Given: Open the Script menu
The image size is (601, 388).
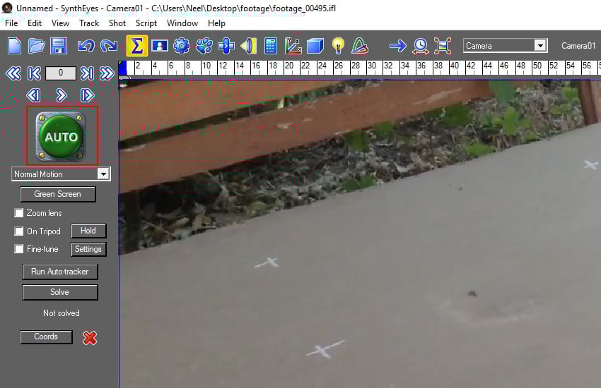Looking at the screenshot, I should [146, 23].
